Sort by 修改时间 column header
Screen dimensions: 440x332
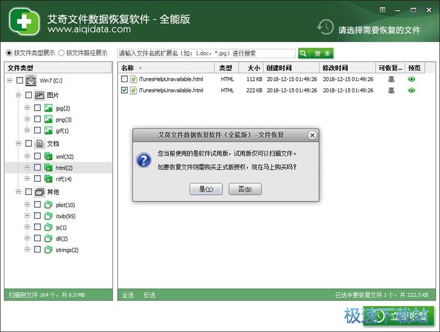[x=348, y=68]
